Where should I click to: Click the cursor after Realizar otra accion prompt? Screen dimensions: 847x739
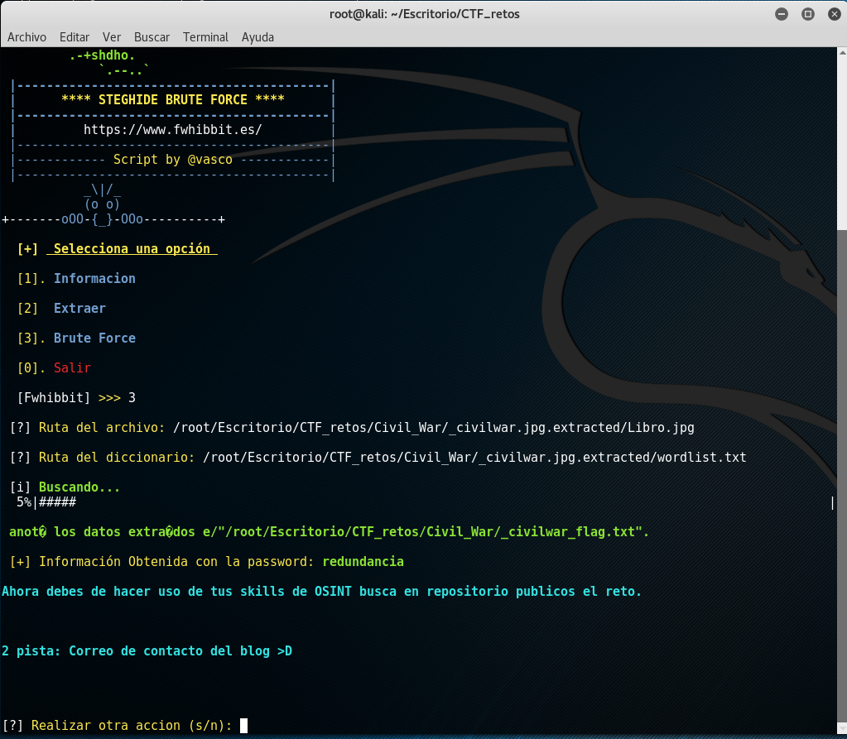[243, 726]
